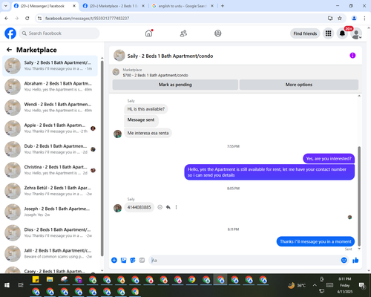Bookmark this page with the star

click(x=340, y=19)
